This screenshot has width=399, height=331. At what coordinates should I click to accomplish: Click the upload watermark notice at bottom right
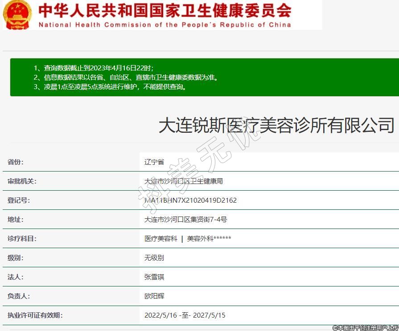point(365,327)
